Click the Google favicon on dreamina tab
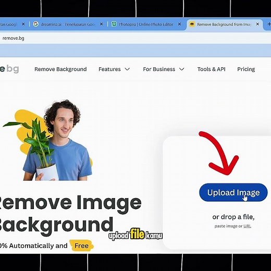Viewport: 271px width, 271px height. click(x=36, y=24)
